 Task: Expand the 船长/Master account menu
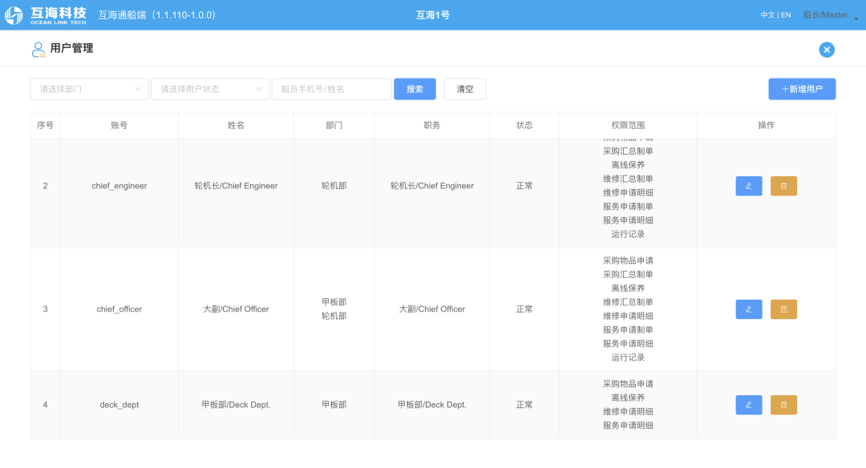tap(830, 15)
